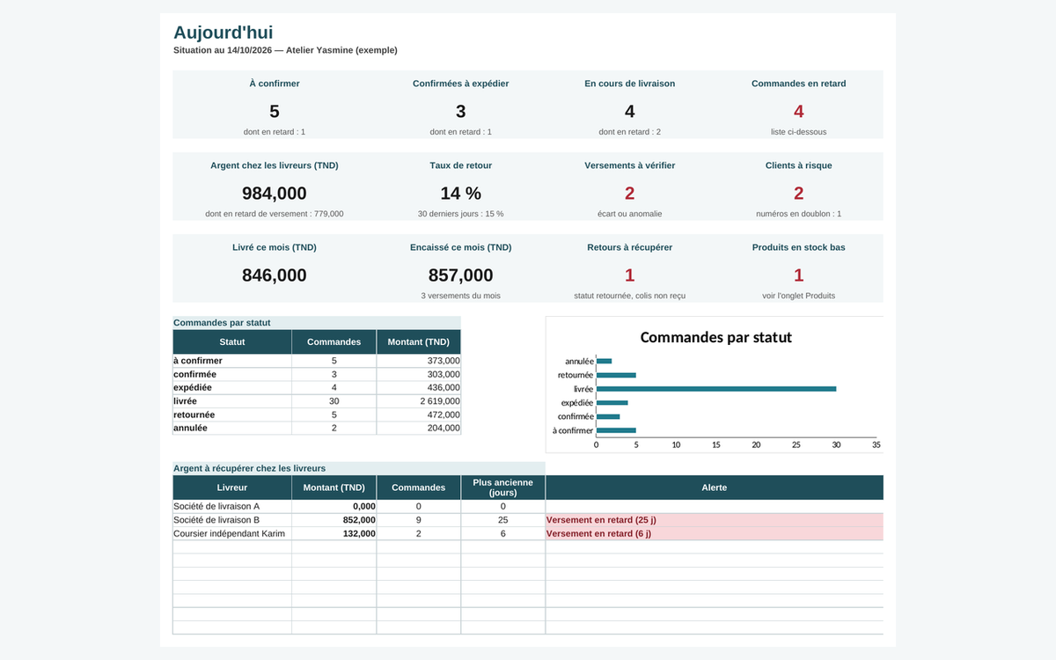Image resolution: width=1056 pixels, height=660 pixels.
Task: Select the large 5 in the À confirmer card
Action: point(275,111)
